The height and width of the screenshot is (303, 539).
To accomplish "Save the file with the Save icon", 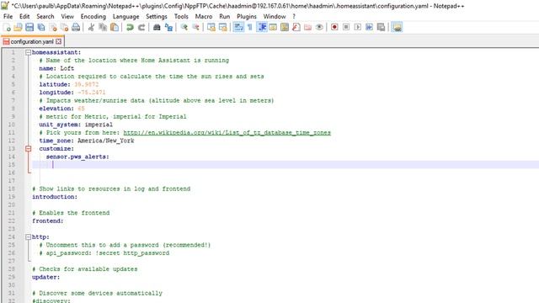I will point(29,27).
